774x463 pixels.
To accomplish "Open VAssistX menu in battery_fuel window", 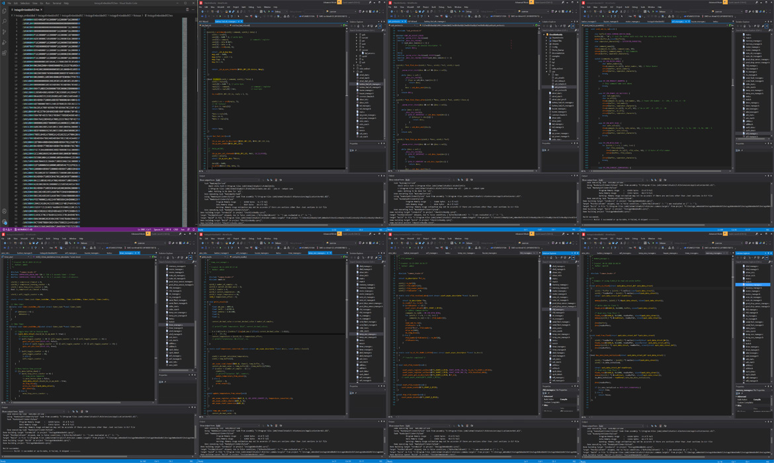I will (x=221, y=7).
